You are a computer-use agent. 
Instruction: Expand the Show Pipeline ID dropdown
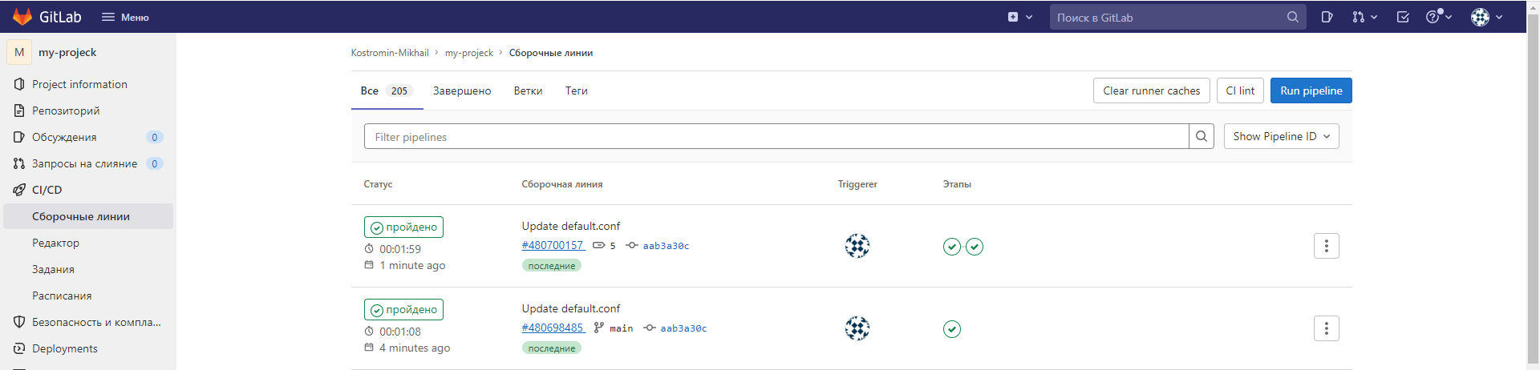tap(1282, 136)
